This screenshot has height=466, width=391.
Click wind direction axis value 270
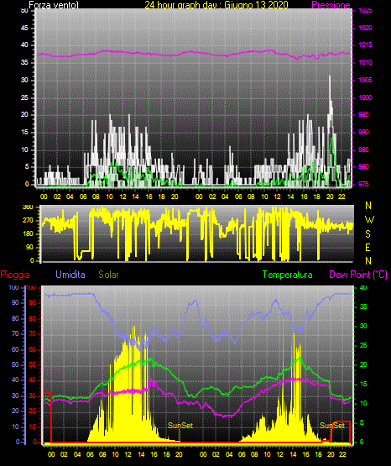pos(29,221)
